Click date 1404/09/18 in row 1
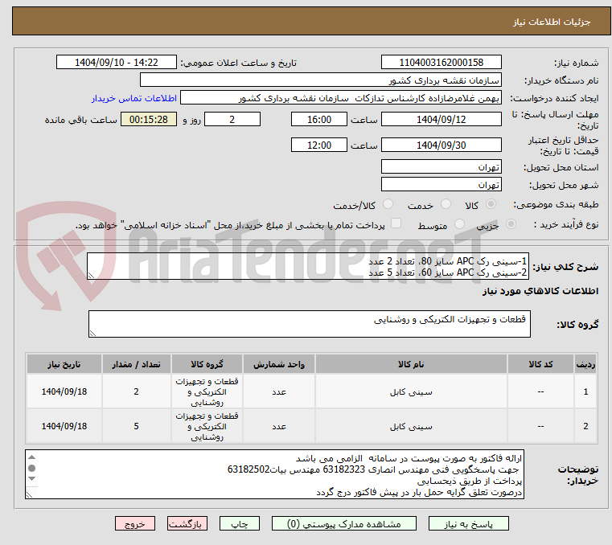 (64, 391)
